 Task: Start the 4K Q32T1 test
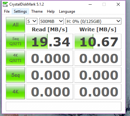click(x=15, y=58)
